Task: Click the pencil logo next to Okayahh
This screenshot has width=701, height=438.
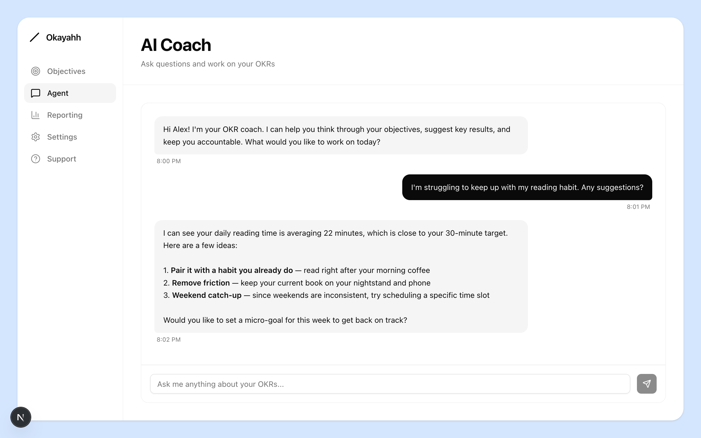Action: coord(35,37)
